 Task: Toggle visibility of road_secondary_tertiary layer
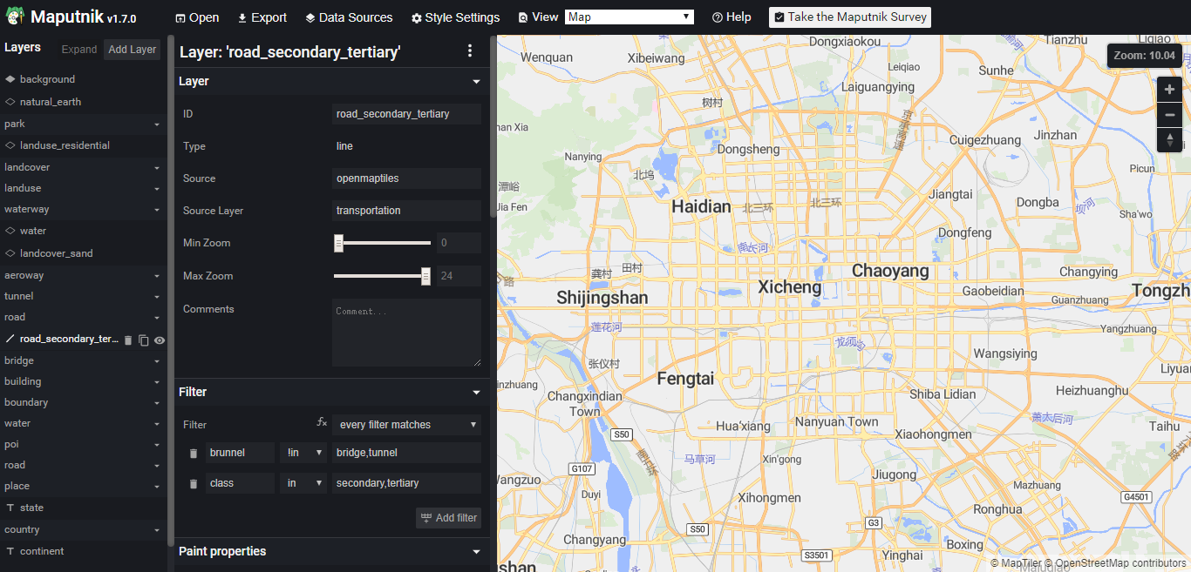point(160,340)
